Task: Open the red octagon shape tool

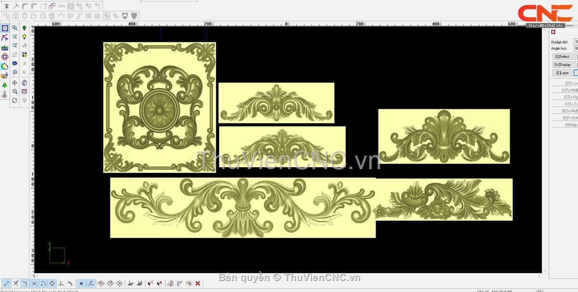Action: click(x=5, y=56)
